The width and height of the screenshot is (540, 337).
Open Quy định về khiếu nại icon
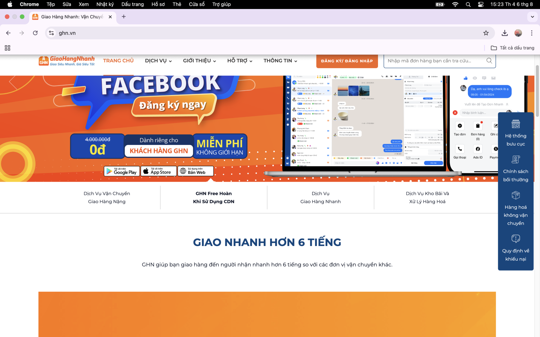pos(516,239)
